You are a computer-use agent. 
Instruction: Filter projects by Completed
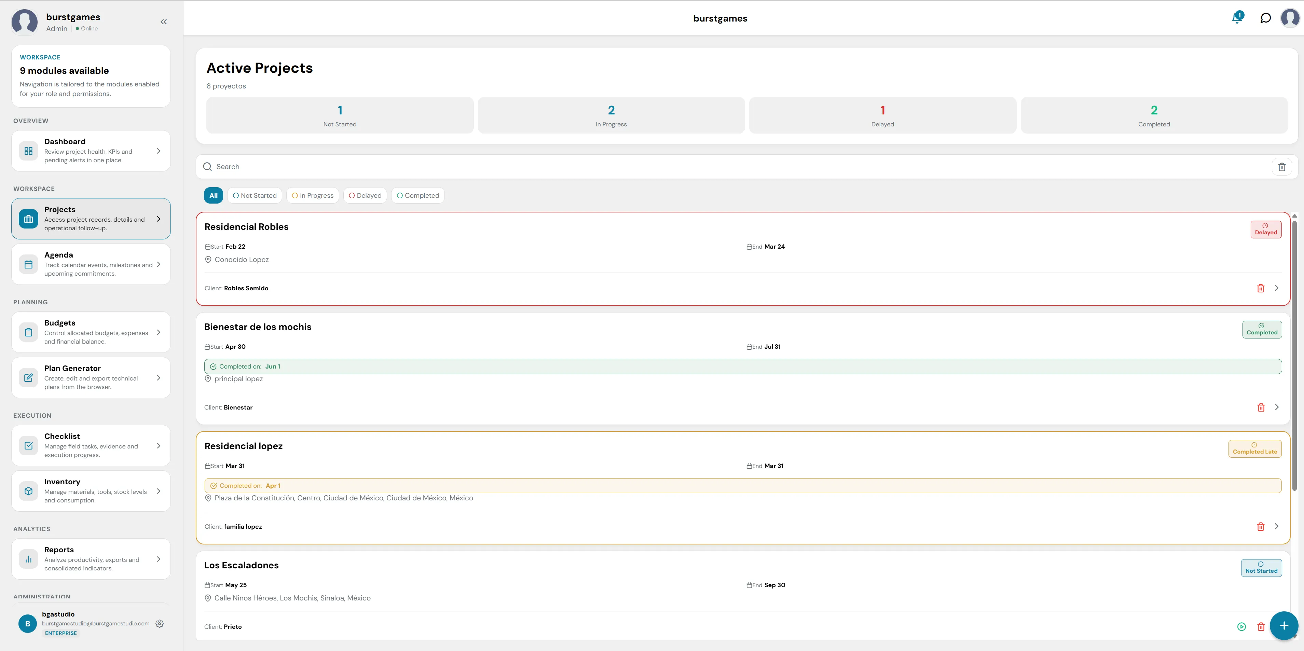tap(417, 195)
